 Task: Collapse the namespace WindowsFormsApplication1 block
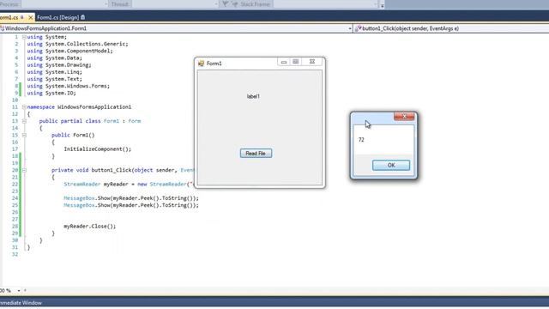point(24,106)
